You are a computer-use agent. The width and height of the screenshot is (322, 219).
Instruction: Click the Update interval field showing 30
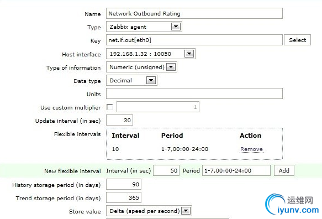point(119,120)
